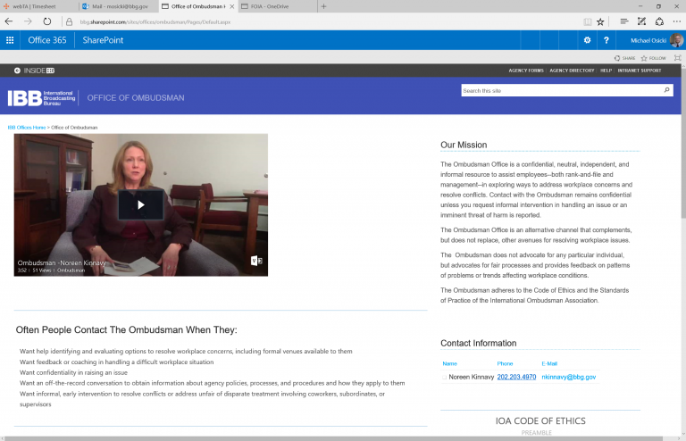Click the search magnifier icon

point(666,90)
